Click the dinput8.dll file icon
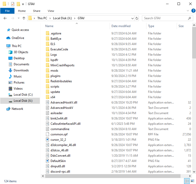Viewport: 196px width, 184px height. 47,166
